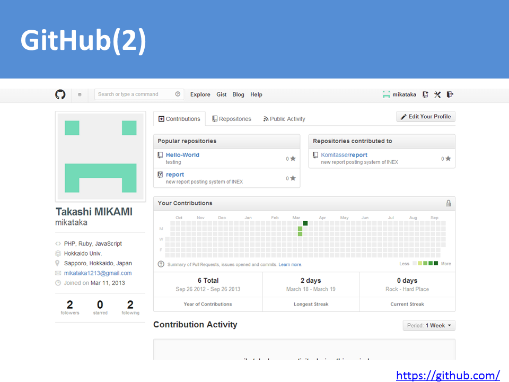The image size is (509, 382).
Task: Click the Contribution Activity heading
Action: coord(195,325)
